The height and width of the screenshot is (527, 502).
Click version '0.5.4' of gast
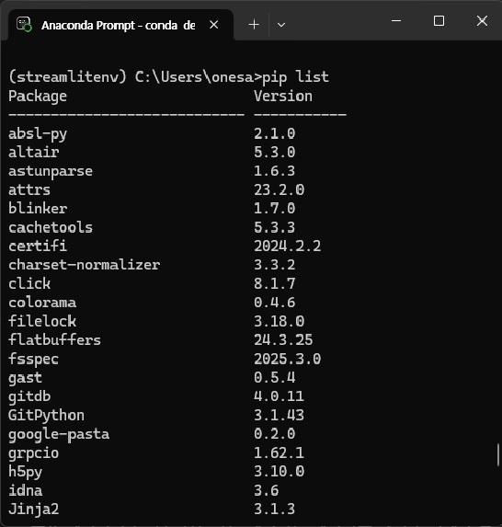(x=275, y=377)
